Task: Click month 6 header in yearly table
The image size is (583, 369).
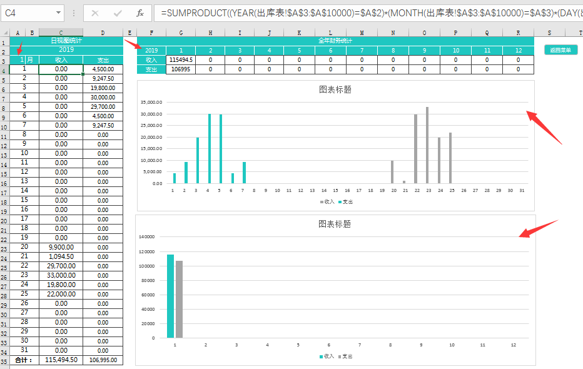Action: point(330,50)
